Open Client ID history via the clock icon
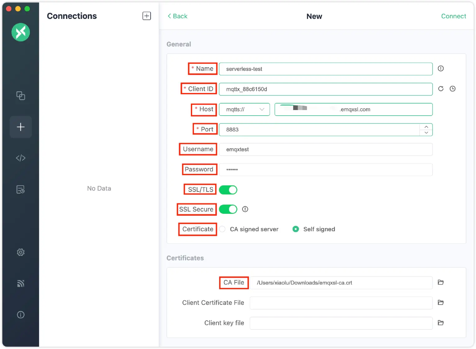This screenshot has width=476, height=349. pos(452,89)
